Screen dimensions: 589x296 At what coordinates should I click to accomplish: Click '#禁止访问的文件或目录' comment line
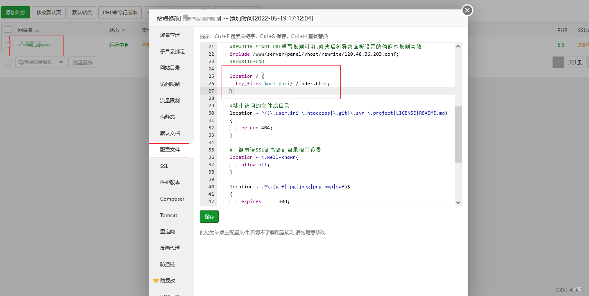coord(260,106)
